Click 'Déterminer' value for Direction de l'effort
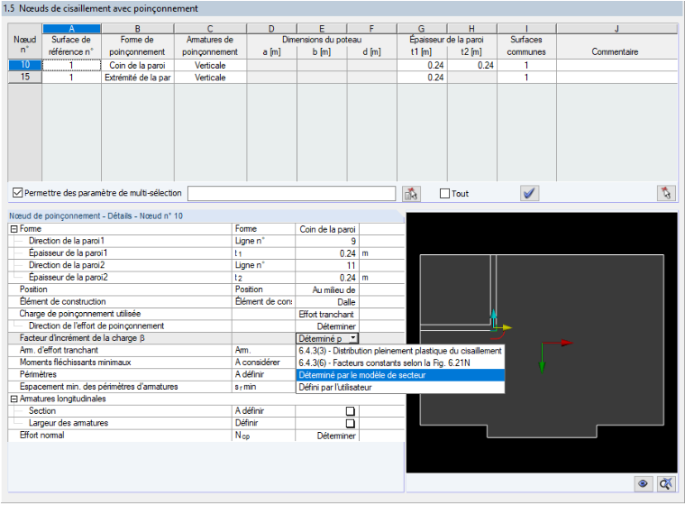The height and width of the screenshot is (505, 685). 327,326
